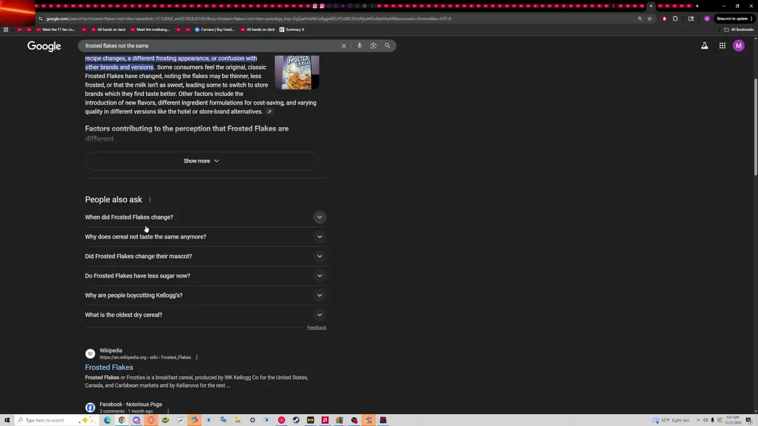Viewport: 758px width, 426px height.
Task: Open Search Labs flask icon
Action: [705, 46]
